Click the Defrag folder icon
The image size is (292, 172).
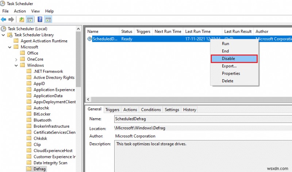point(29,169)
